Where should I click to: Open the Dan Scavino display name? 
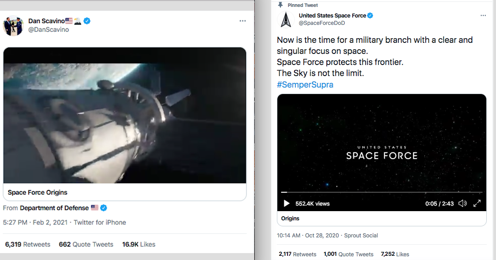[x=47, y=21]
